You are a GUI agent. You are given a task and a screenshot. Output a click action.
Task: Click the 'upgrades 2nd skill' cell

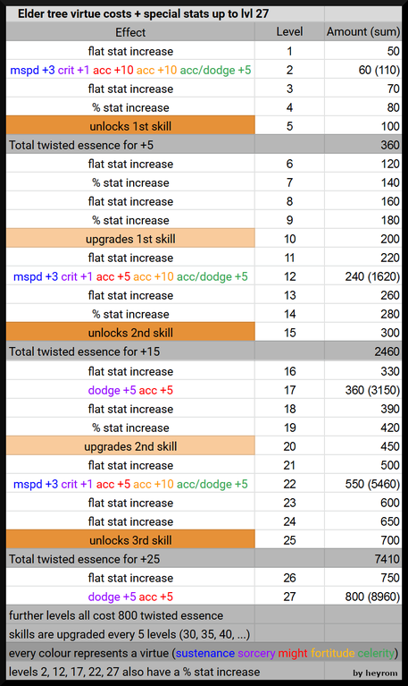click(130, 446)
